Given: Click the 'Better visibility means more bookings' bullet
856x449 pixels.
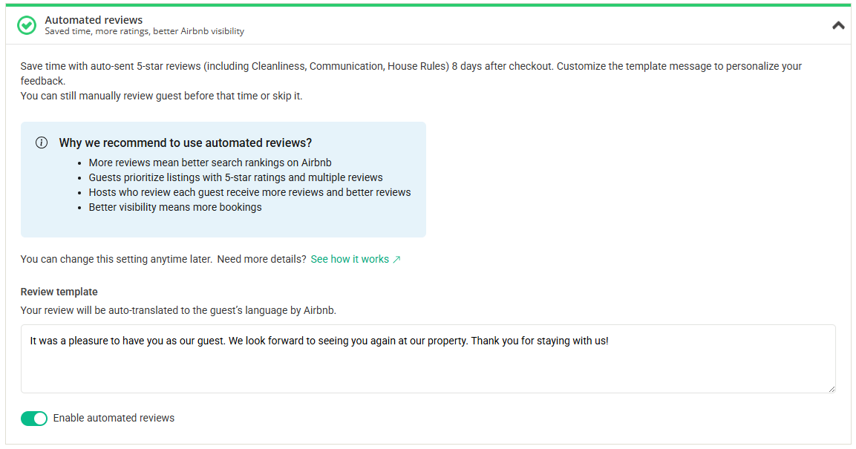Looking at the screenshot, I should pyautogui.click(x=175, y=207).
